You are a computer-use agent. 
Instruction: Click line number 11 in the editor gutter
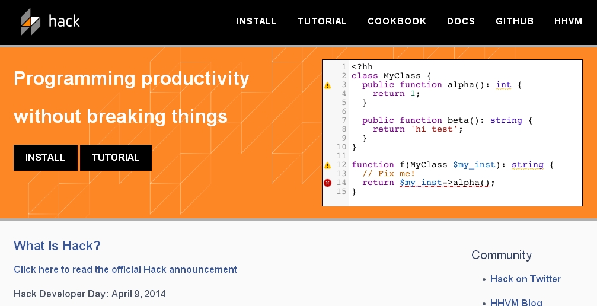341,156
